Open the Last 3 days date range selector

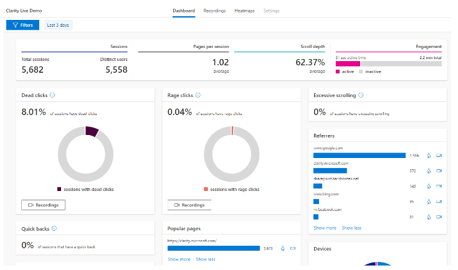(58, 25)
